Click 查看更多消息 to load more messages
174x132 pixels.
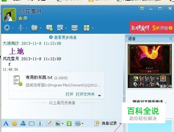coord(65,37)
